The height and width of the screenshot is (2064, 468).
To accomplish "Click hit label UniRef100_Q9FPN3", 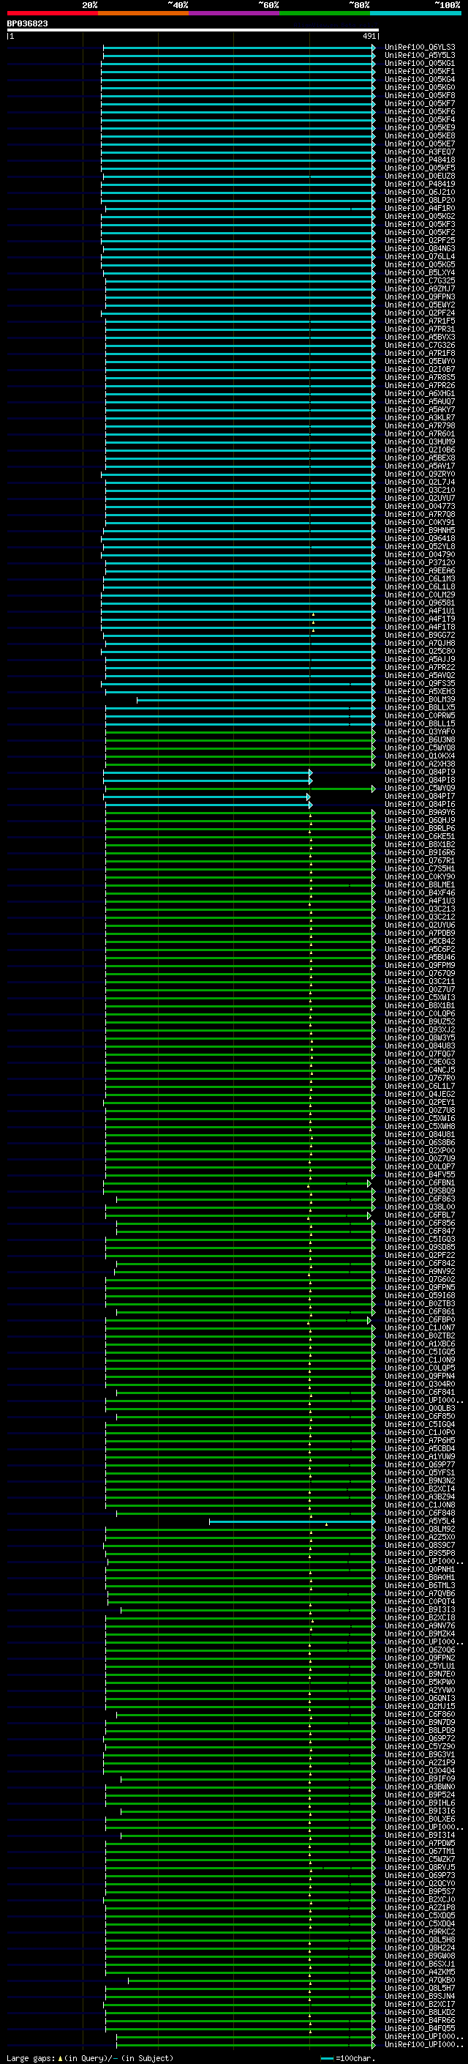I will tap(420, 297).
